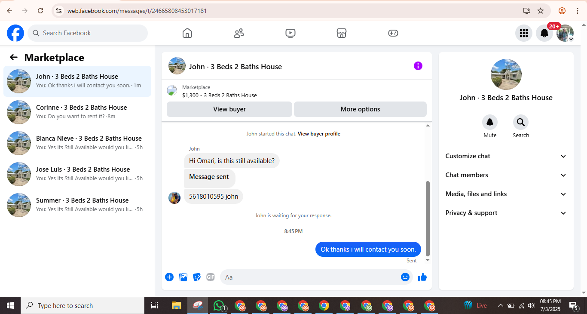Click the chat header John 3 Beds 2 Baths House

[x=235, y=67]
